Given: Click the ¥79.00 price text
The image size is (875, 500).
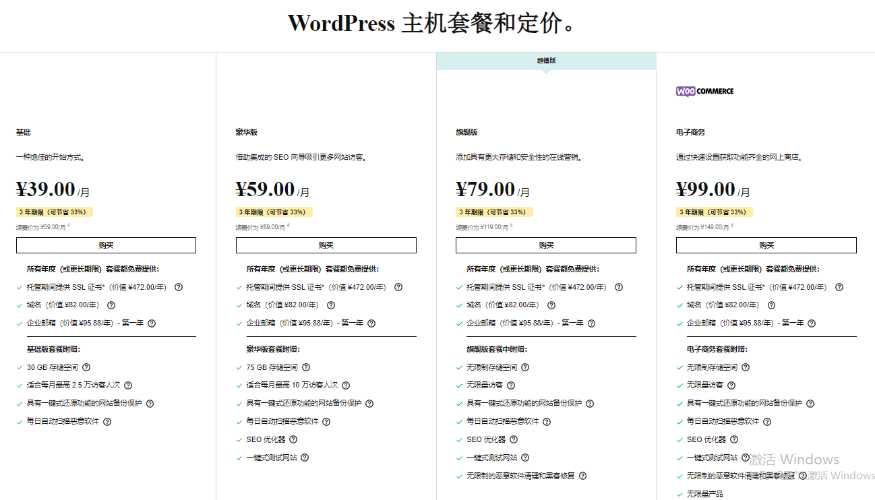Looking at the screenshot, I should (485, 189).
